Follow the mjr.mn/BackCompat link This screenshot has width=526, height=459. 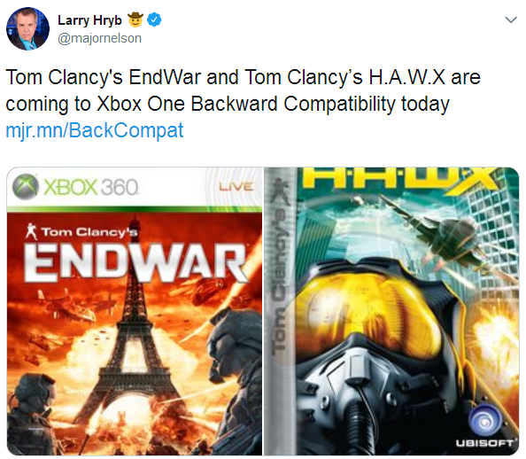[95, 130]
